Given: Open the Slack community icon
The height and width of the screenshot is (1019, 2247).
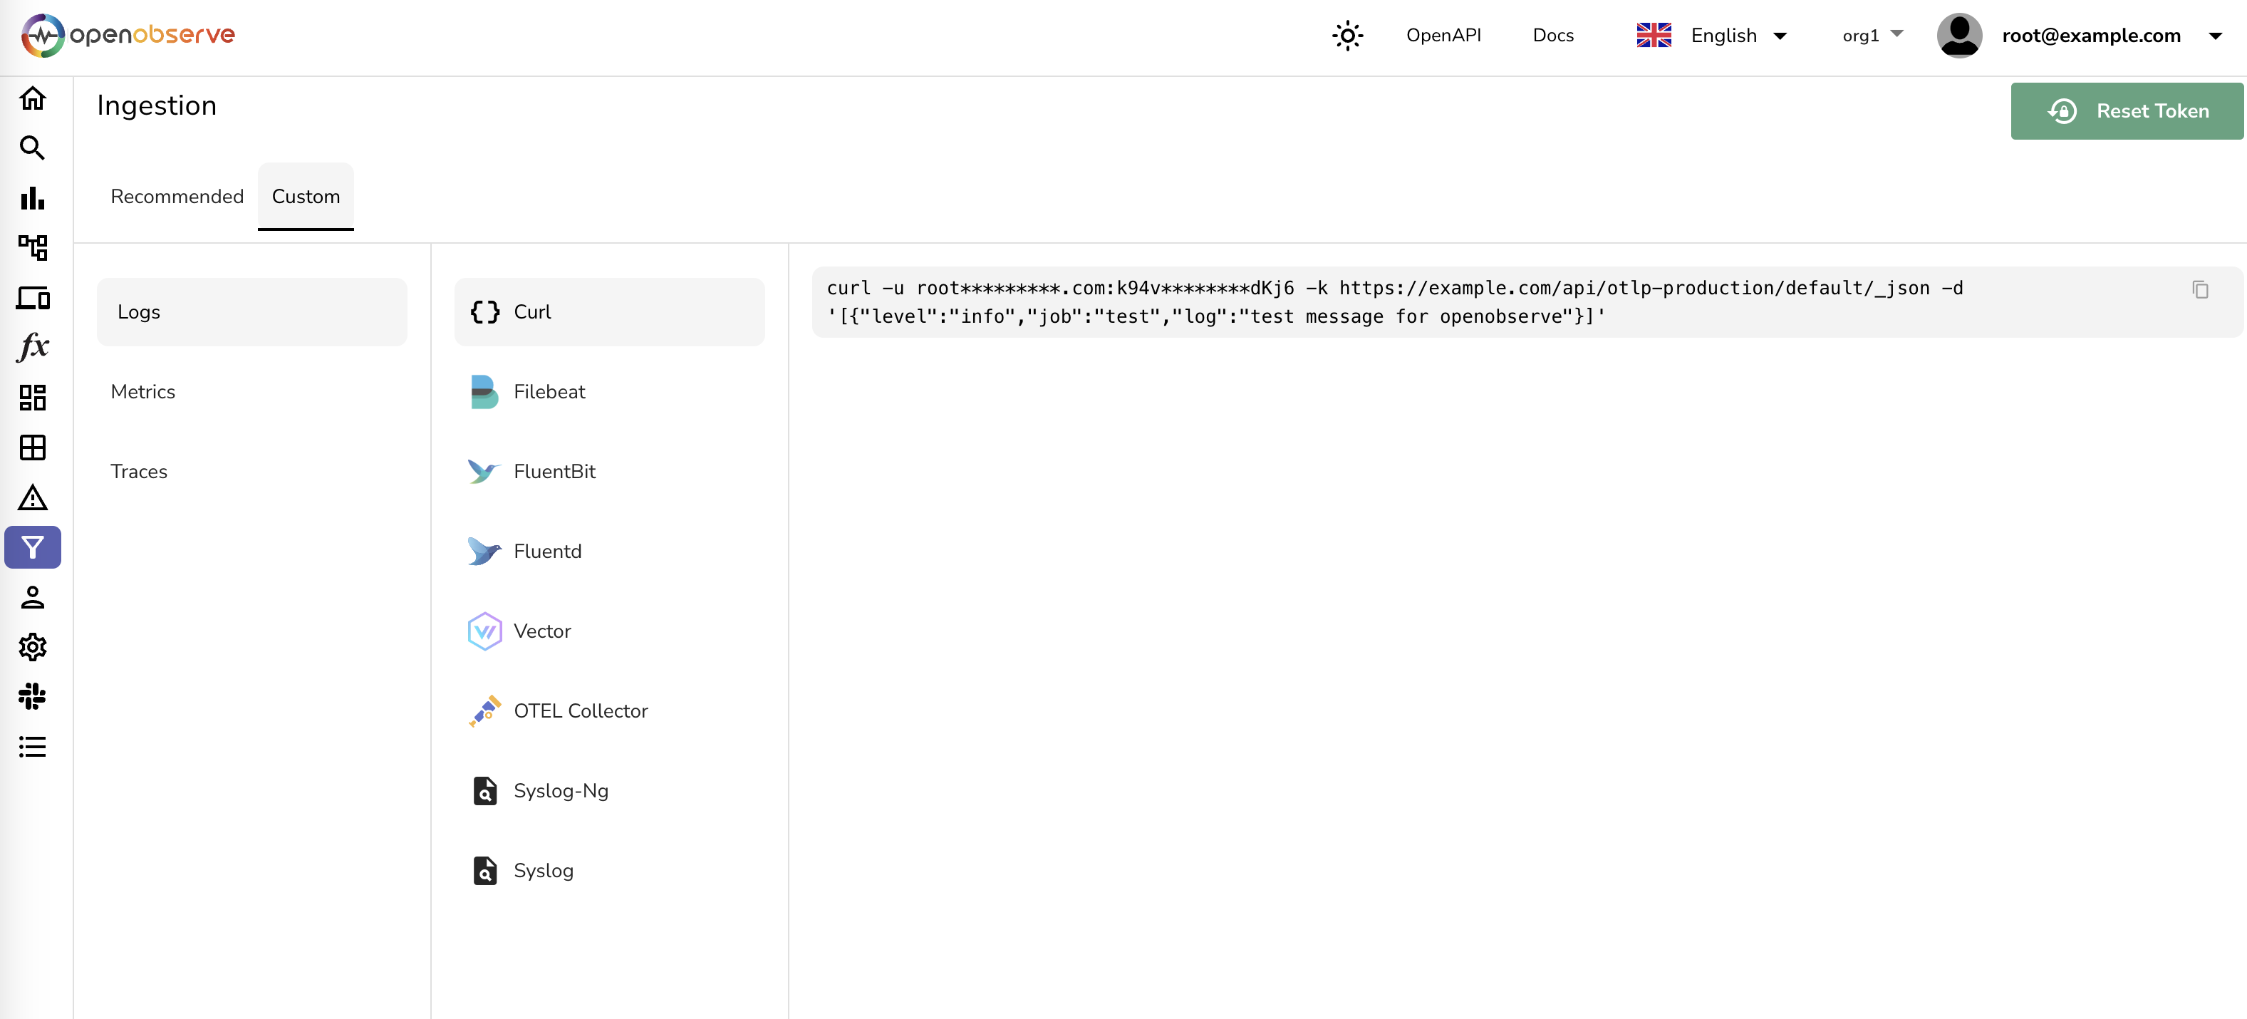Looking at the screenshot, I should [32, 696].
